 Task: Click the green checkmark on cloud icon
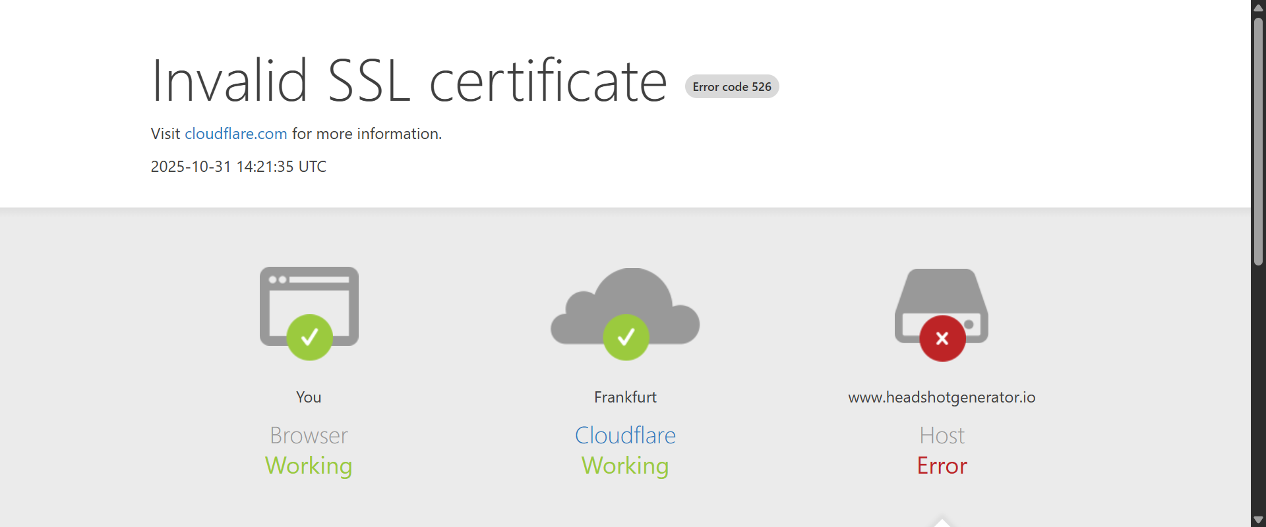(626, 337)
